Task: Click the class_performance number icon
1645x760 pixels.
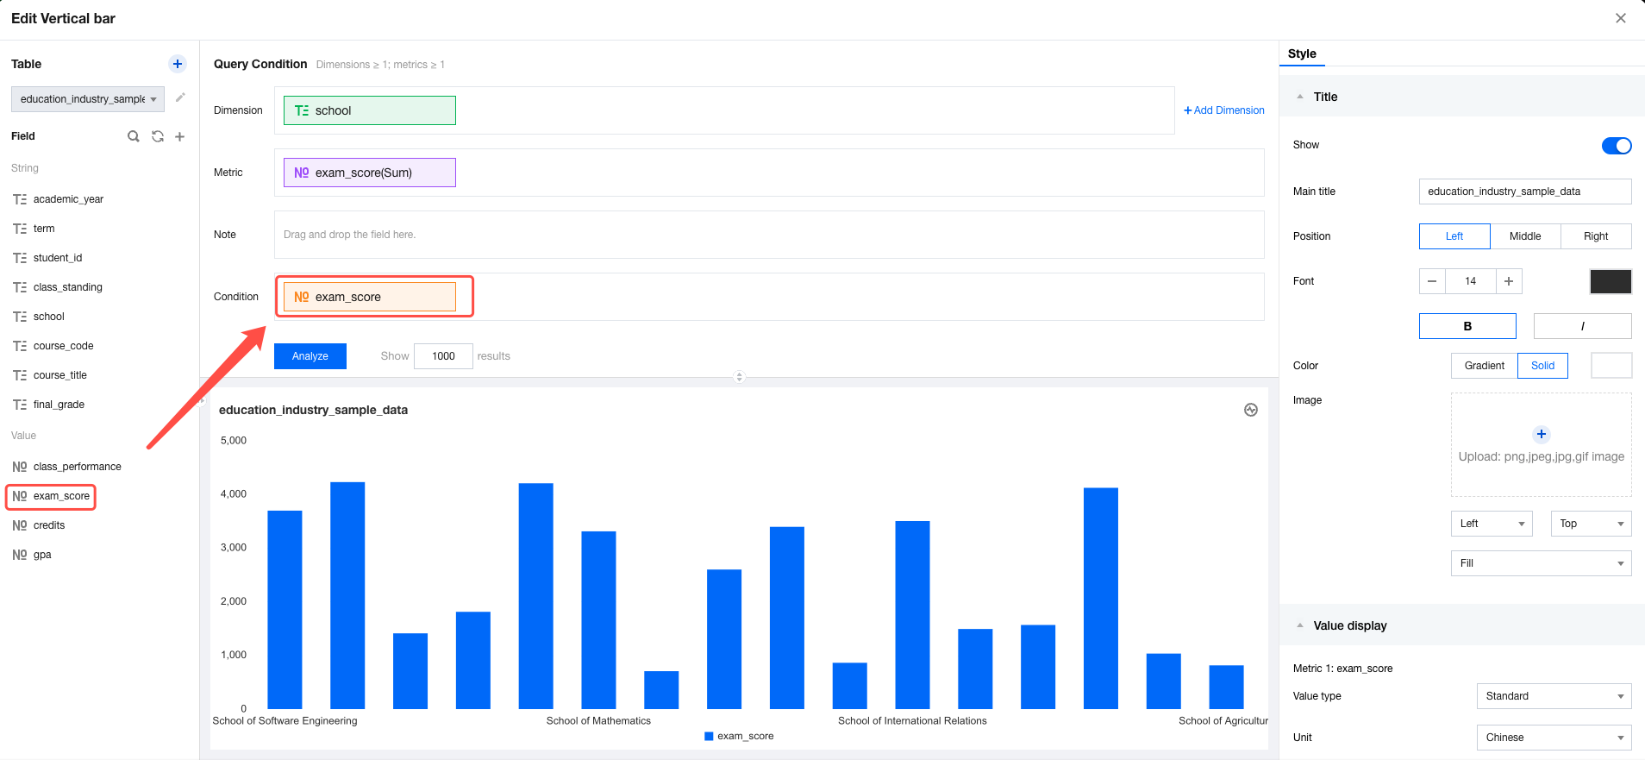Action: point(20,467)
